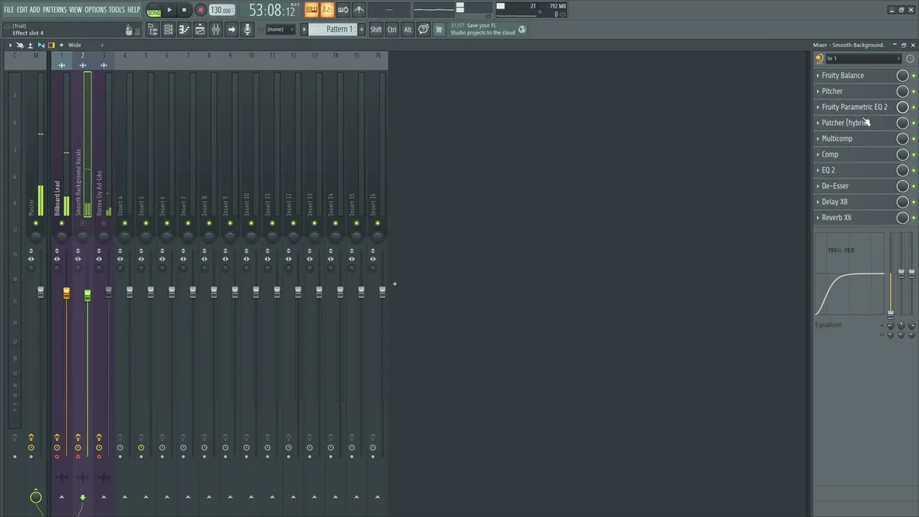Click the 130.000 tempo field

tap(222, 10)
